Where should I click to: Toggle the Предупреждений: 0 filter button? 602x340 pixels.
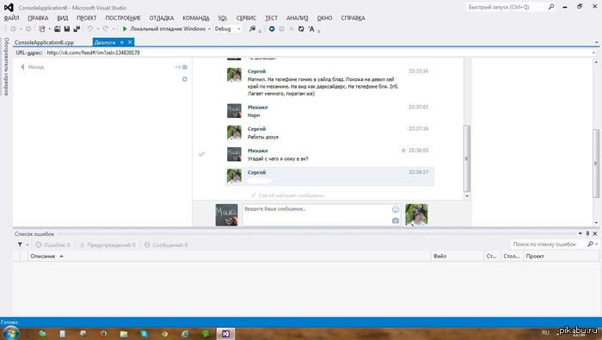pyautogui.click(x=107, y=244)
